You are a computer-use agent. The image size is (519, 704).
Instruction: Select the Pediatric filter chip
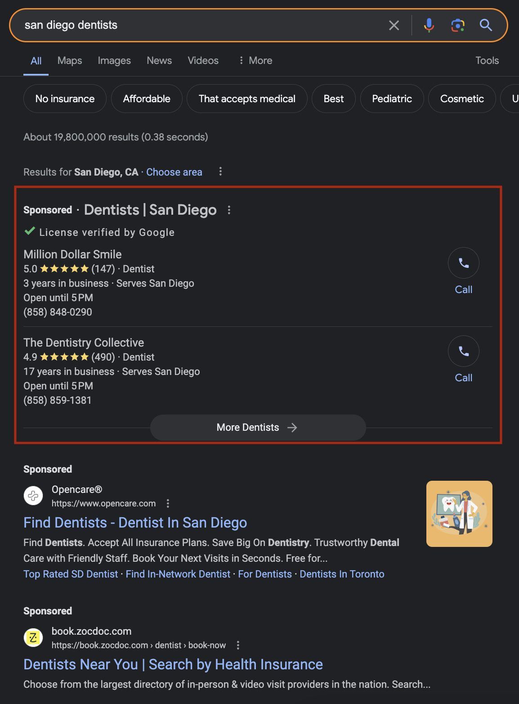pos(392,99)
